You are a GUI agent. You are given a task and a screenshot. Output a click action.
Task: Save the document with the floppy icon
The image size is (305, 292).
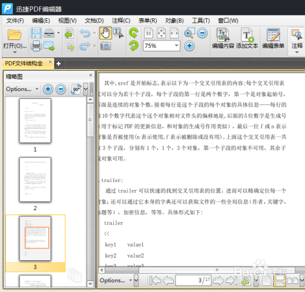click(36, 33)
